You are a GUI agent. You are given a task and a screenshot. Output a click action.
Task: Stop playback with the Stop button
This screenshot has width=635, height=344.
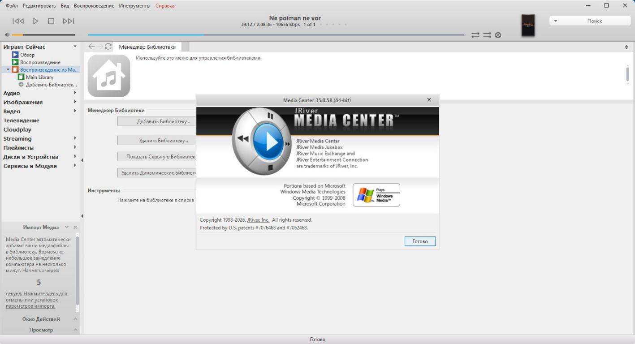[51, 21]
